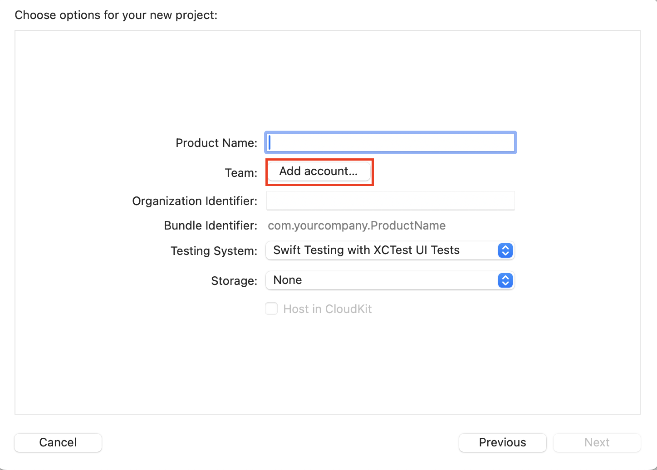
Task: Cancel the new project dialog
Action: (58, 442)
